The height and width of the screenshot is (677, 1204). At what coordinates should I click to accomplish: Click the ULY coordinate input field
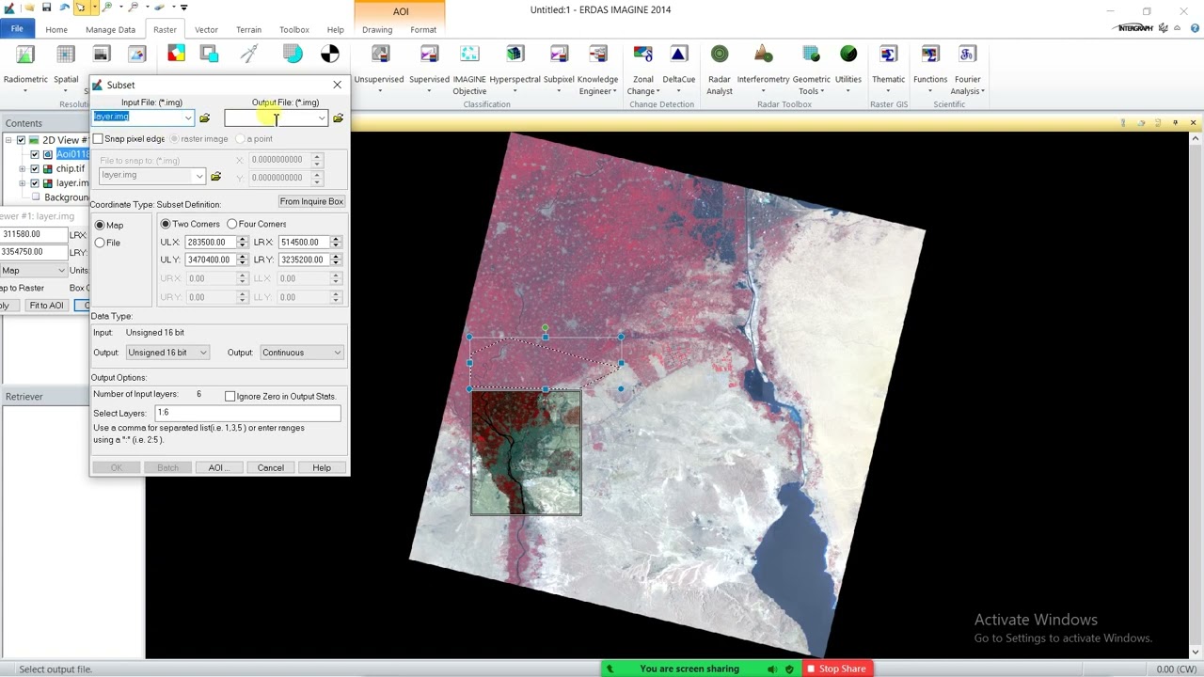point(210,260)
